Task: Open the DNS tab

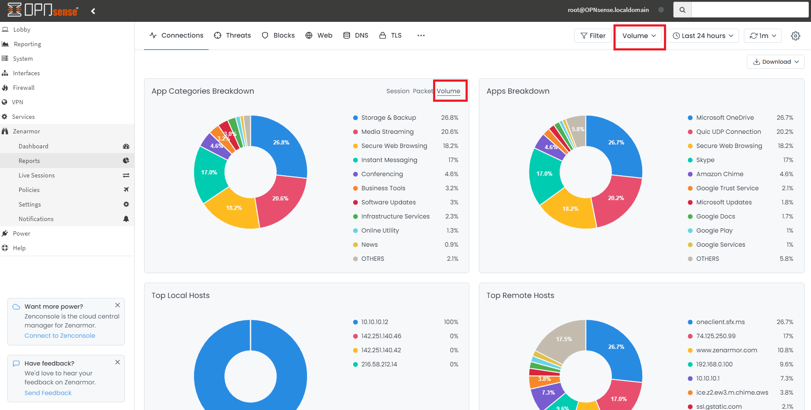Action: coord(356,35)
